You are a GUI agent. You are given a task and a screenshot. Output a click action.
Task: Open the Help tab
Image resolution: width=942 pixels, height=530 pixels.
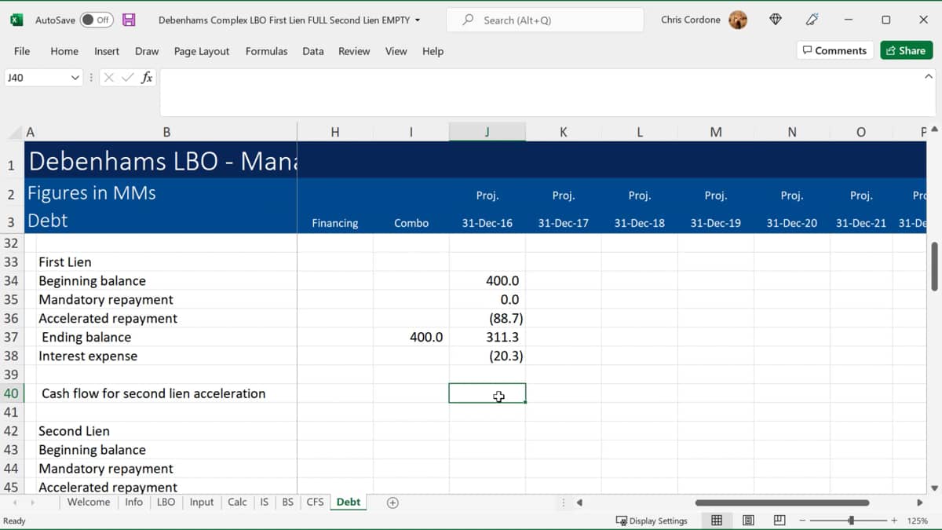point(433,51)
